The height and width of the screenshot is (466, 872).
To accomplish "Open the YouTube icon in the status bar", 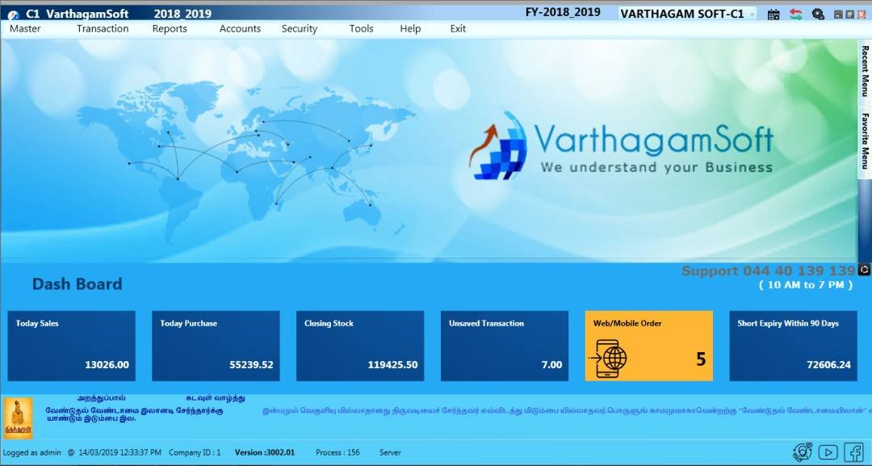I will click(x=828, y=453).
